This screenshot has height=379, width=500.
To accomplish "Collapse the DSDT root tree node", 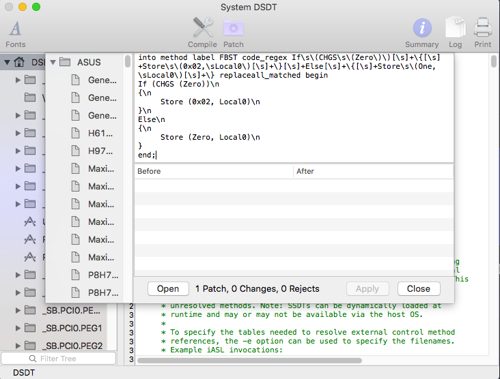I will tap(8, 62).
